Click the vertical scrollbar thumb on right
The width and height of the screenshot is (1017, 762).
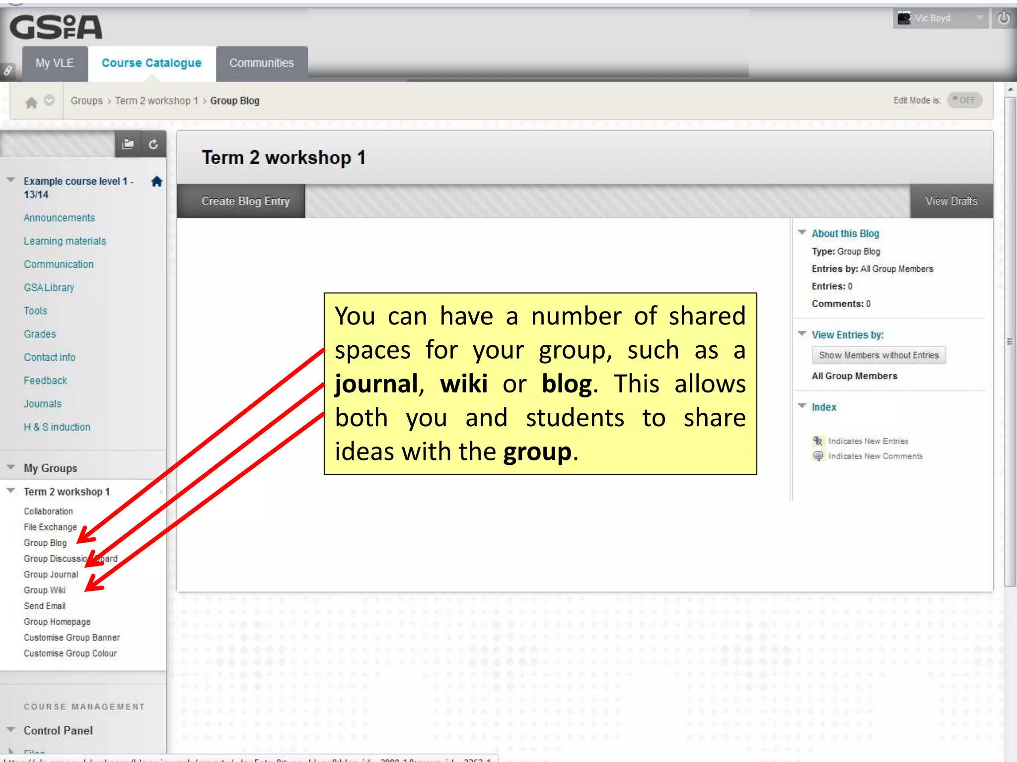[x=1010, y=342]
